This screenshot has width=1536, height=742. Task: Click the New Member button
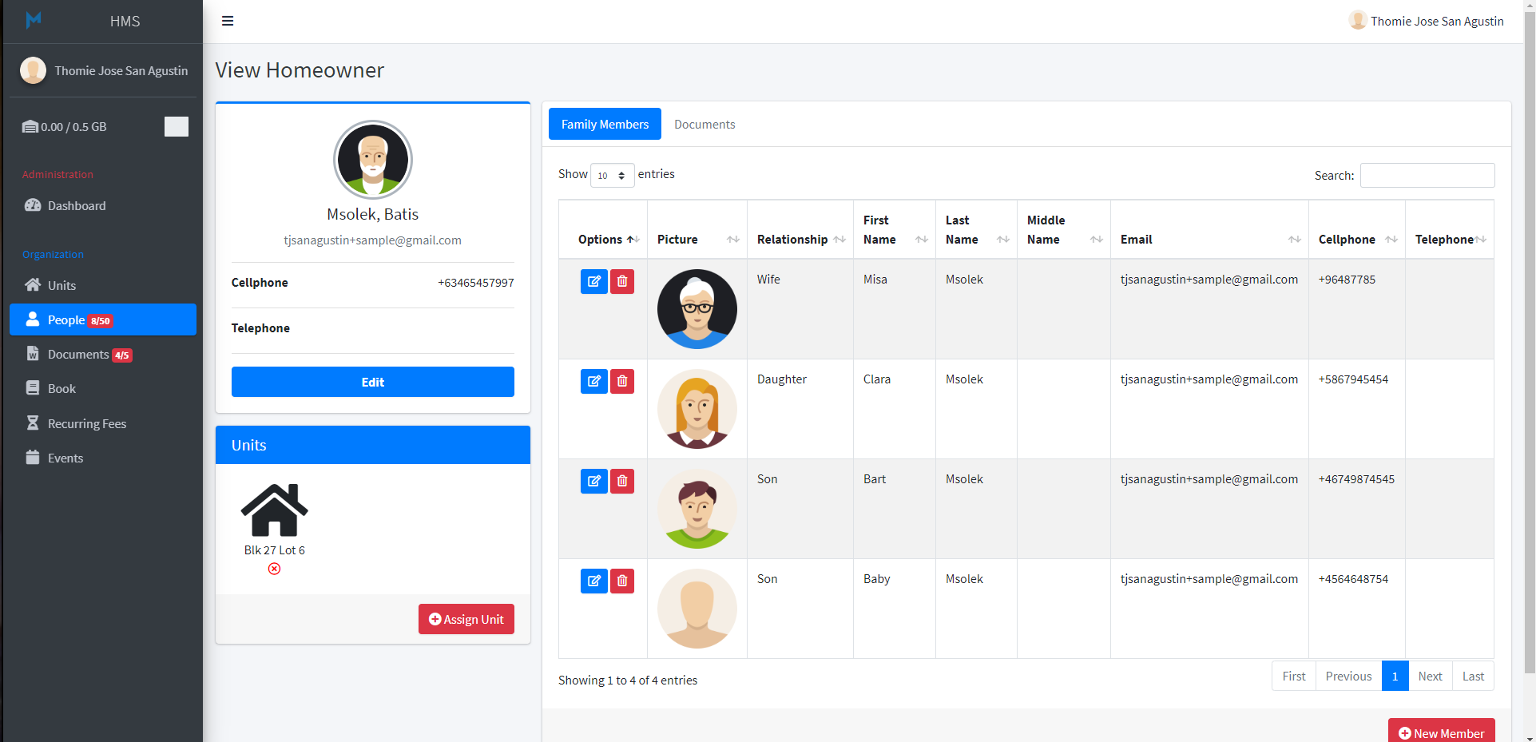(1441, 732)
